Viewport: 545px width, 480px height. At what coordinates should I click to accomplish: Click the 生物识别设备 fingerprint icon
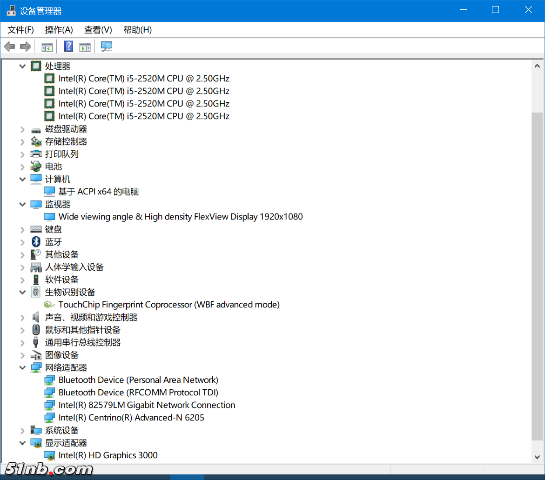(36, 292)
